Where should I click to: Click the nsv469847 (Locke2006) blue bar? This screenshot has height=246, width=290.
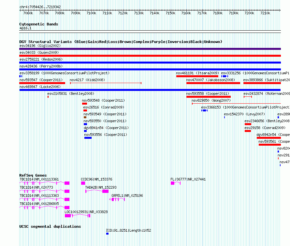pyautogui.click(x=150, y=90)
